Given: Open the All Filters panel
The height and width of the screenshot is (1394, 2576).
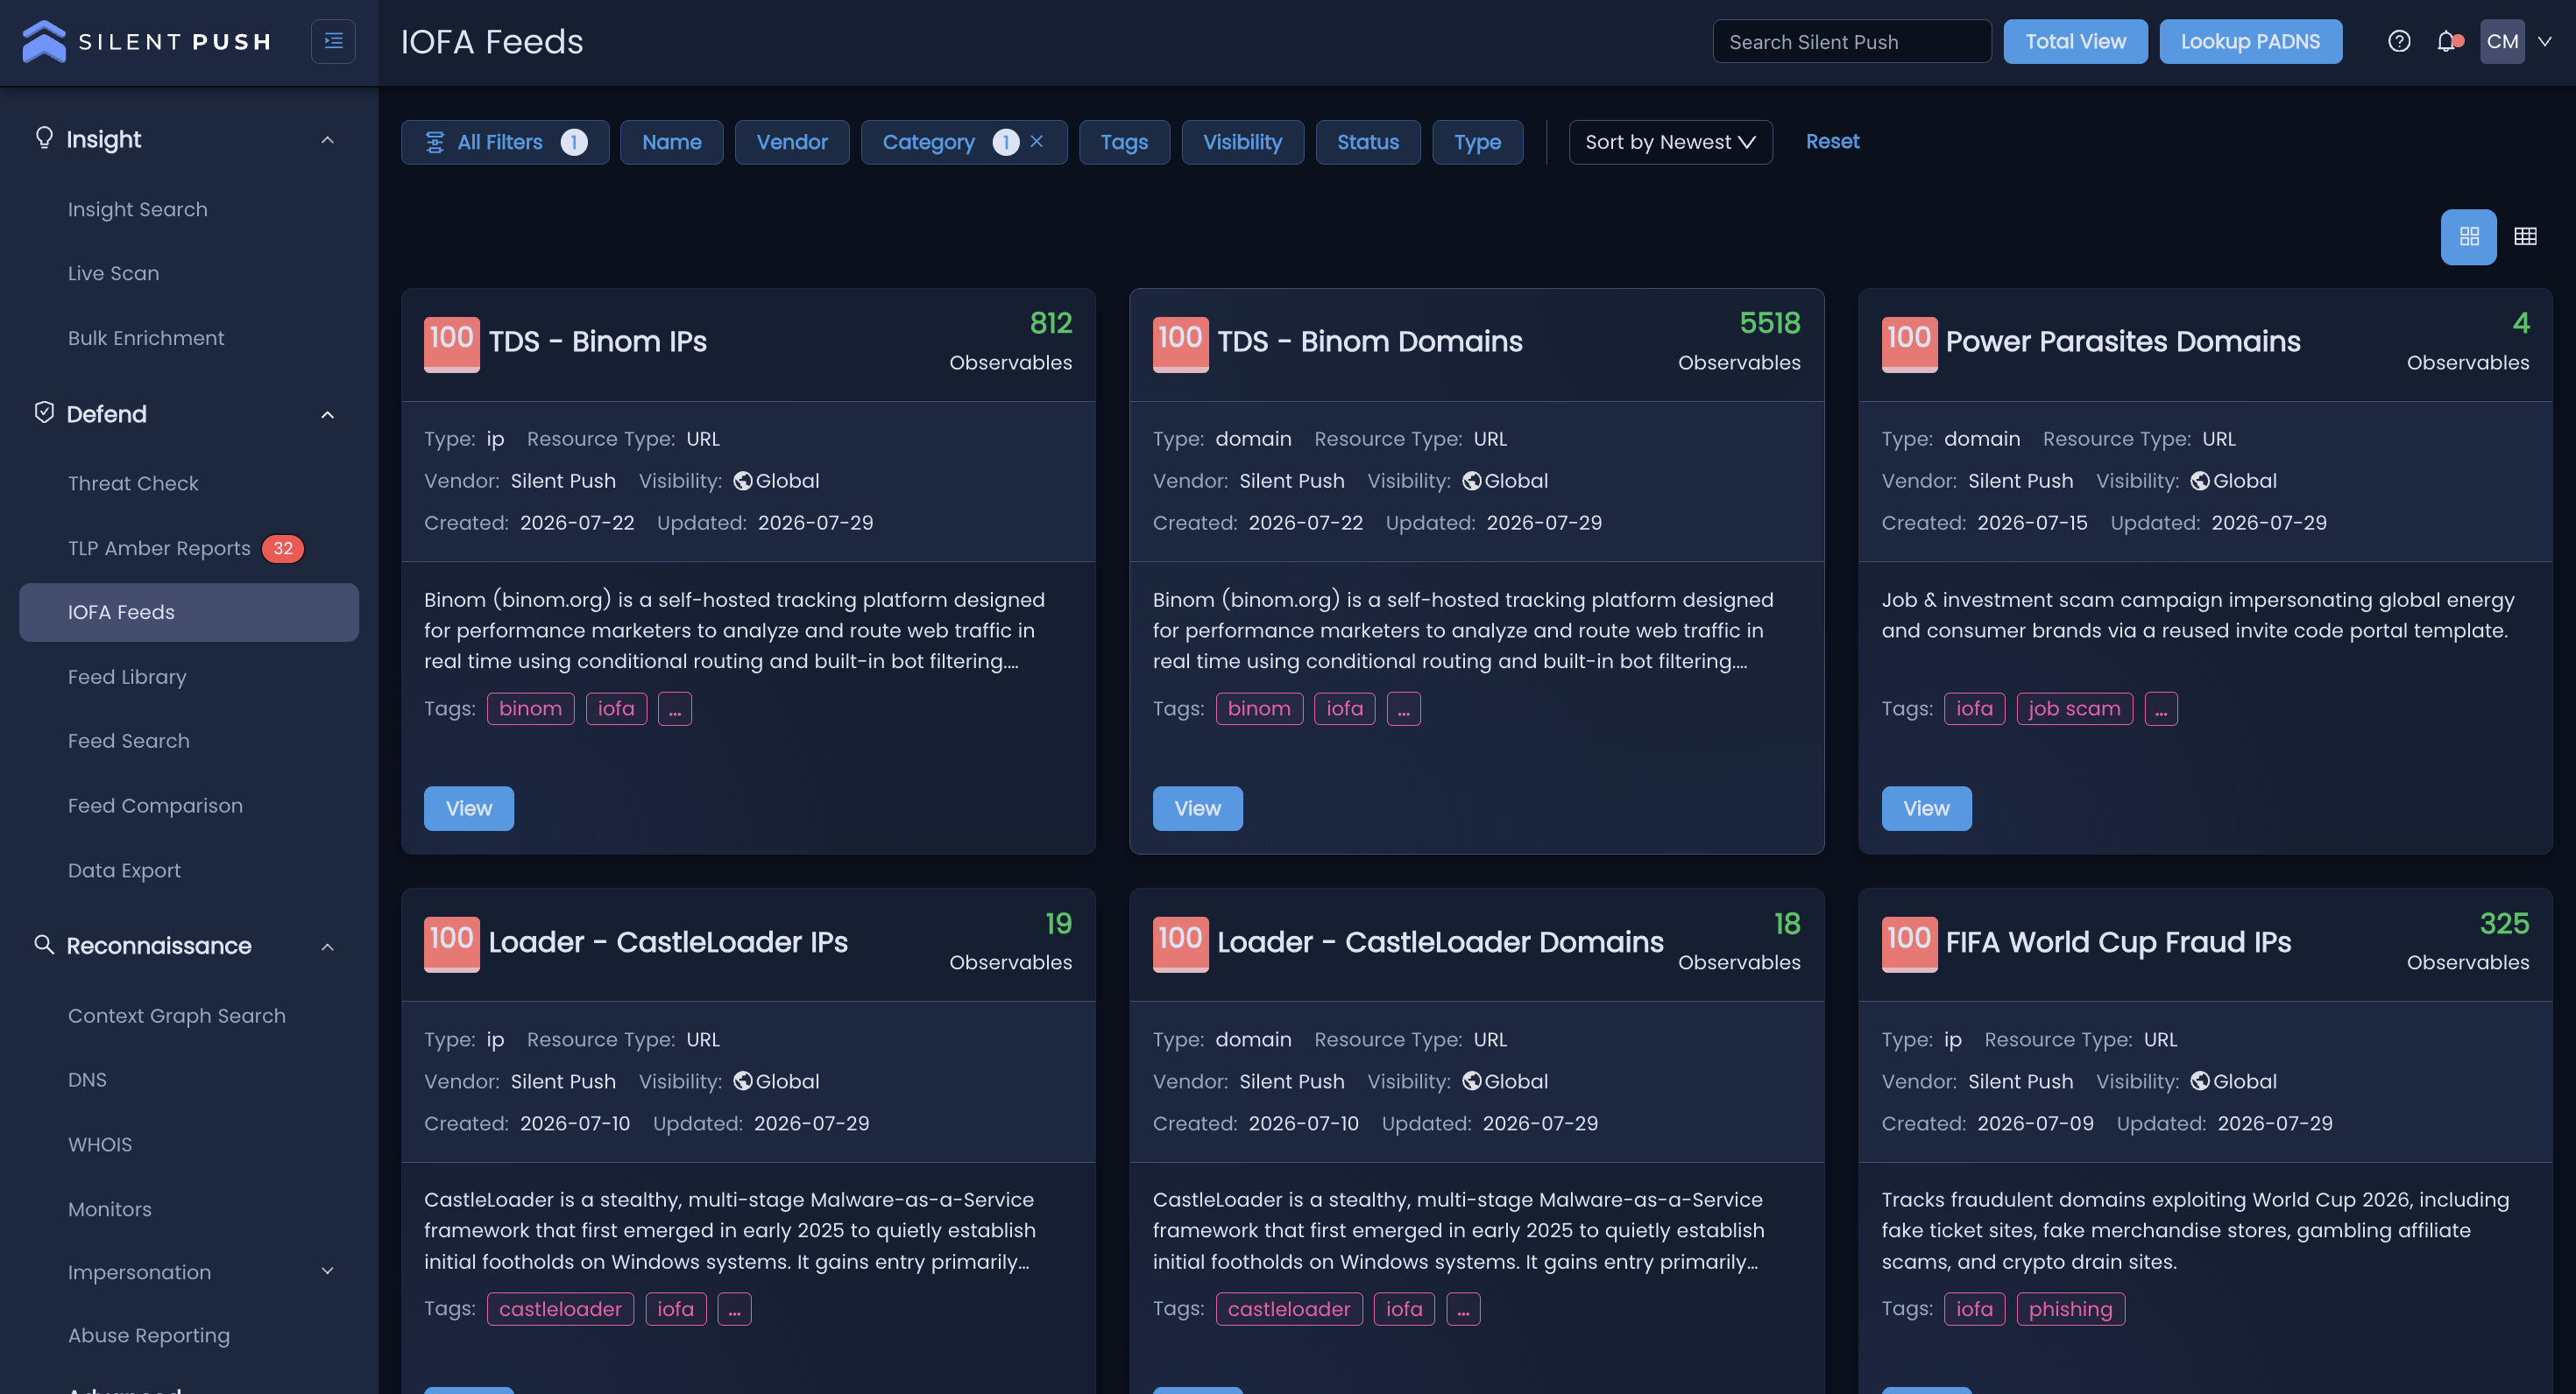Looking at the screenshot, I should click(x=504, y=142).
